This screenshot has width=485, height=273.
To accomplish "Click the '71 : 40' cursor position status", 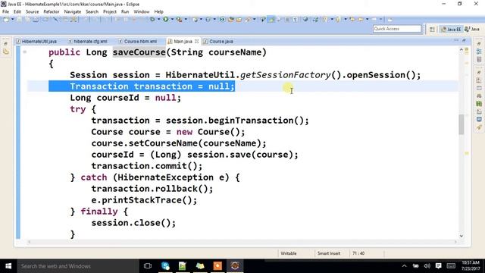I will coord(358,253).
